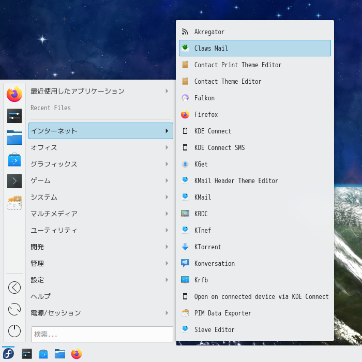Open the 設定 category
362x362 pixels.
click(101, 280)
